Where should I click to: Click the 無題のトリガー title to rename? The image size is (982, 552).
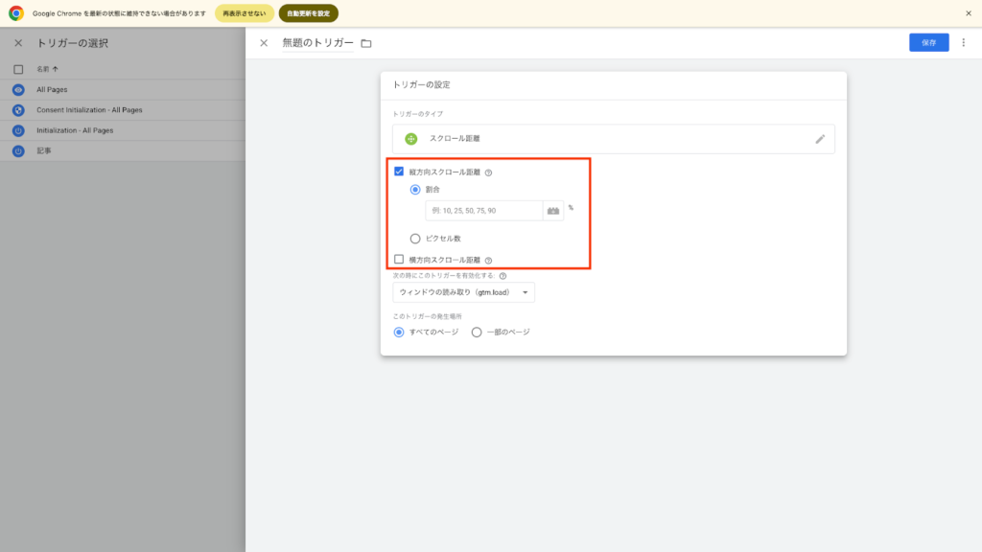tap(317, 43)
